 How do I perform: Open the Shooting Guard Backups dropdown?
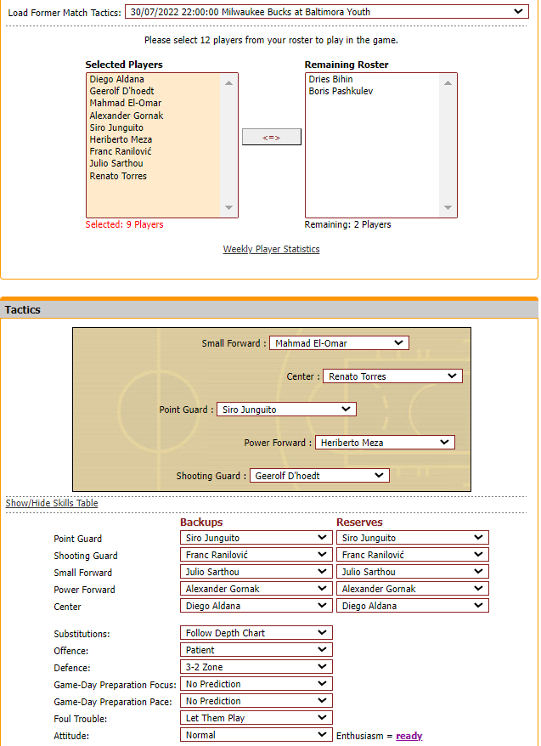(256, 555)
